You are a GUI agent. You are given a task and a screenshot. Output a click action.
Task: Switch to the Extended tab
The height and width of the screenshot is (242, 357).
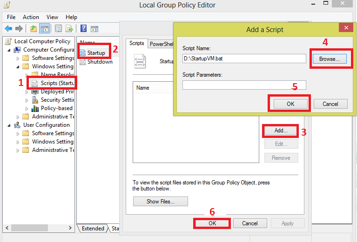click(93, 229)
